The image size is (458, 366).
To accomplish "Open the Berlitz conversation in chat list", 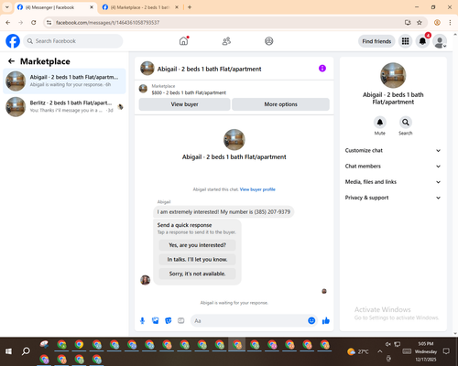I will 64,107.
